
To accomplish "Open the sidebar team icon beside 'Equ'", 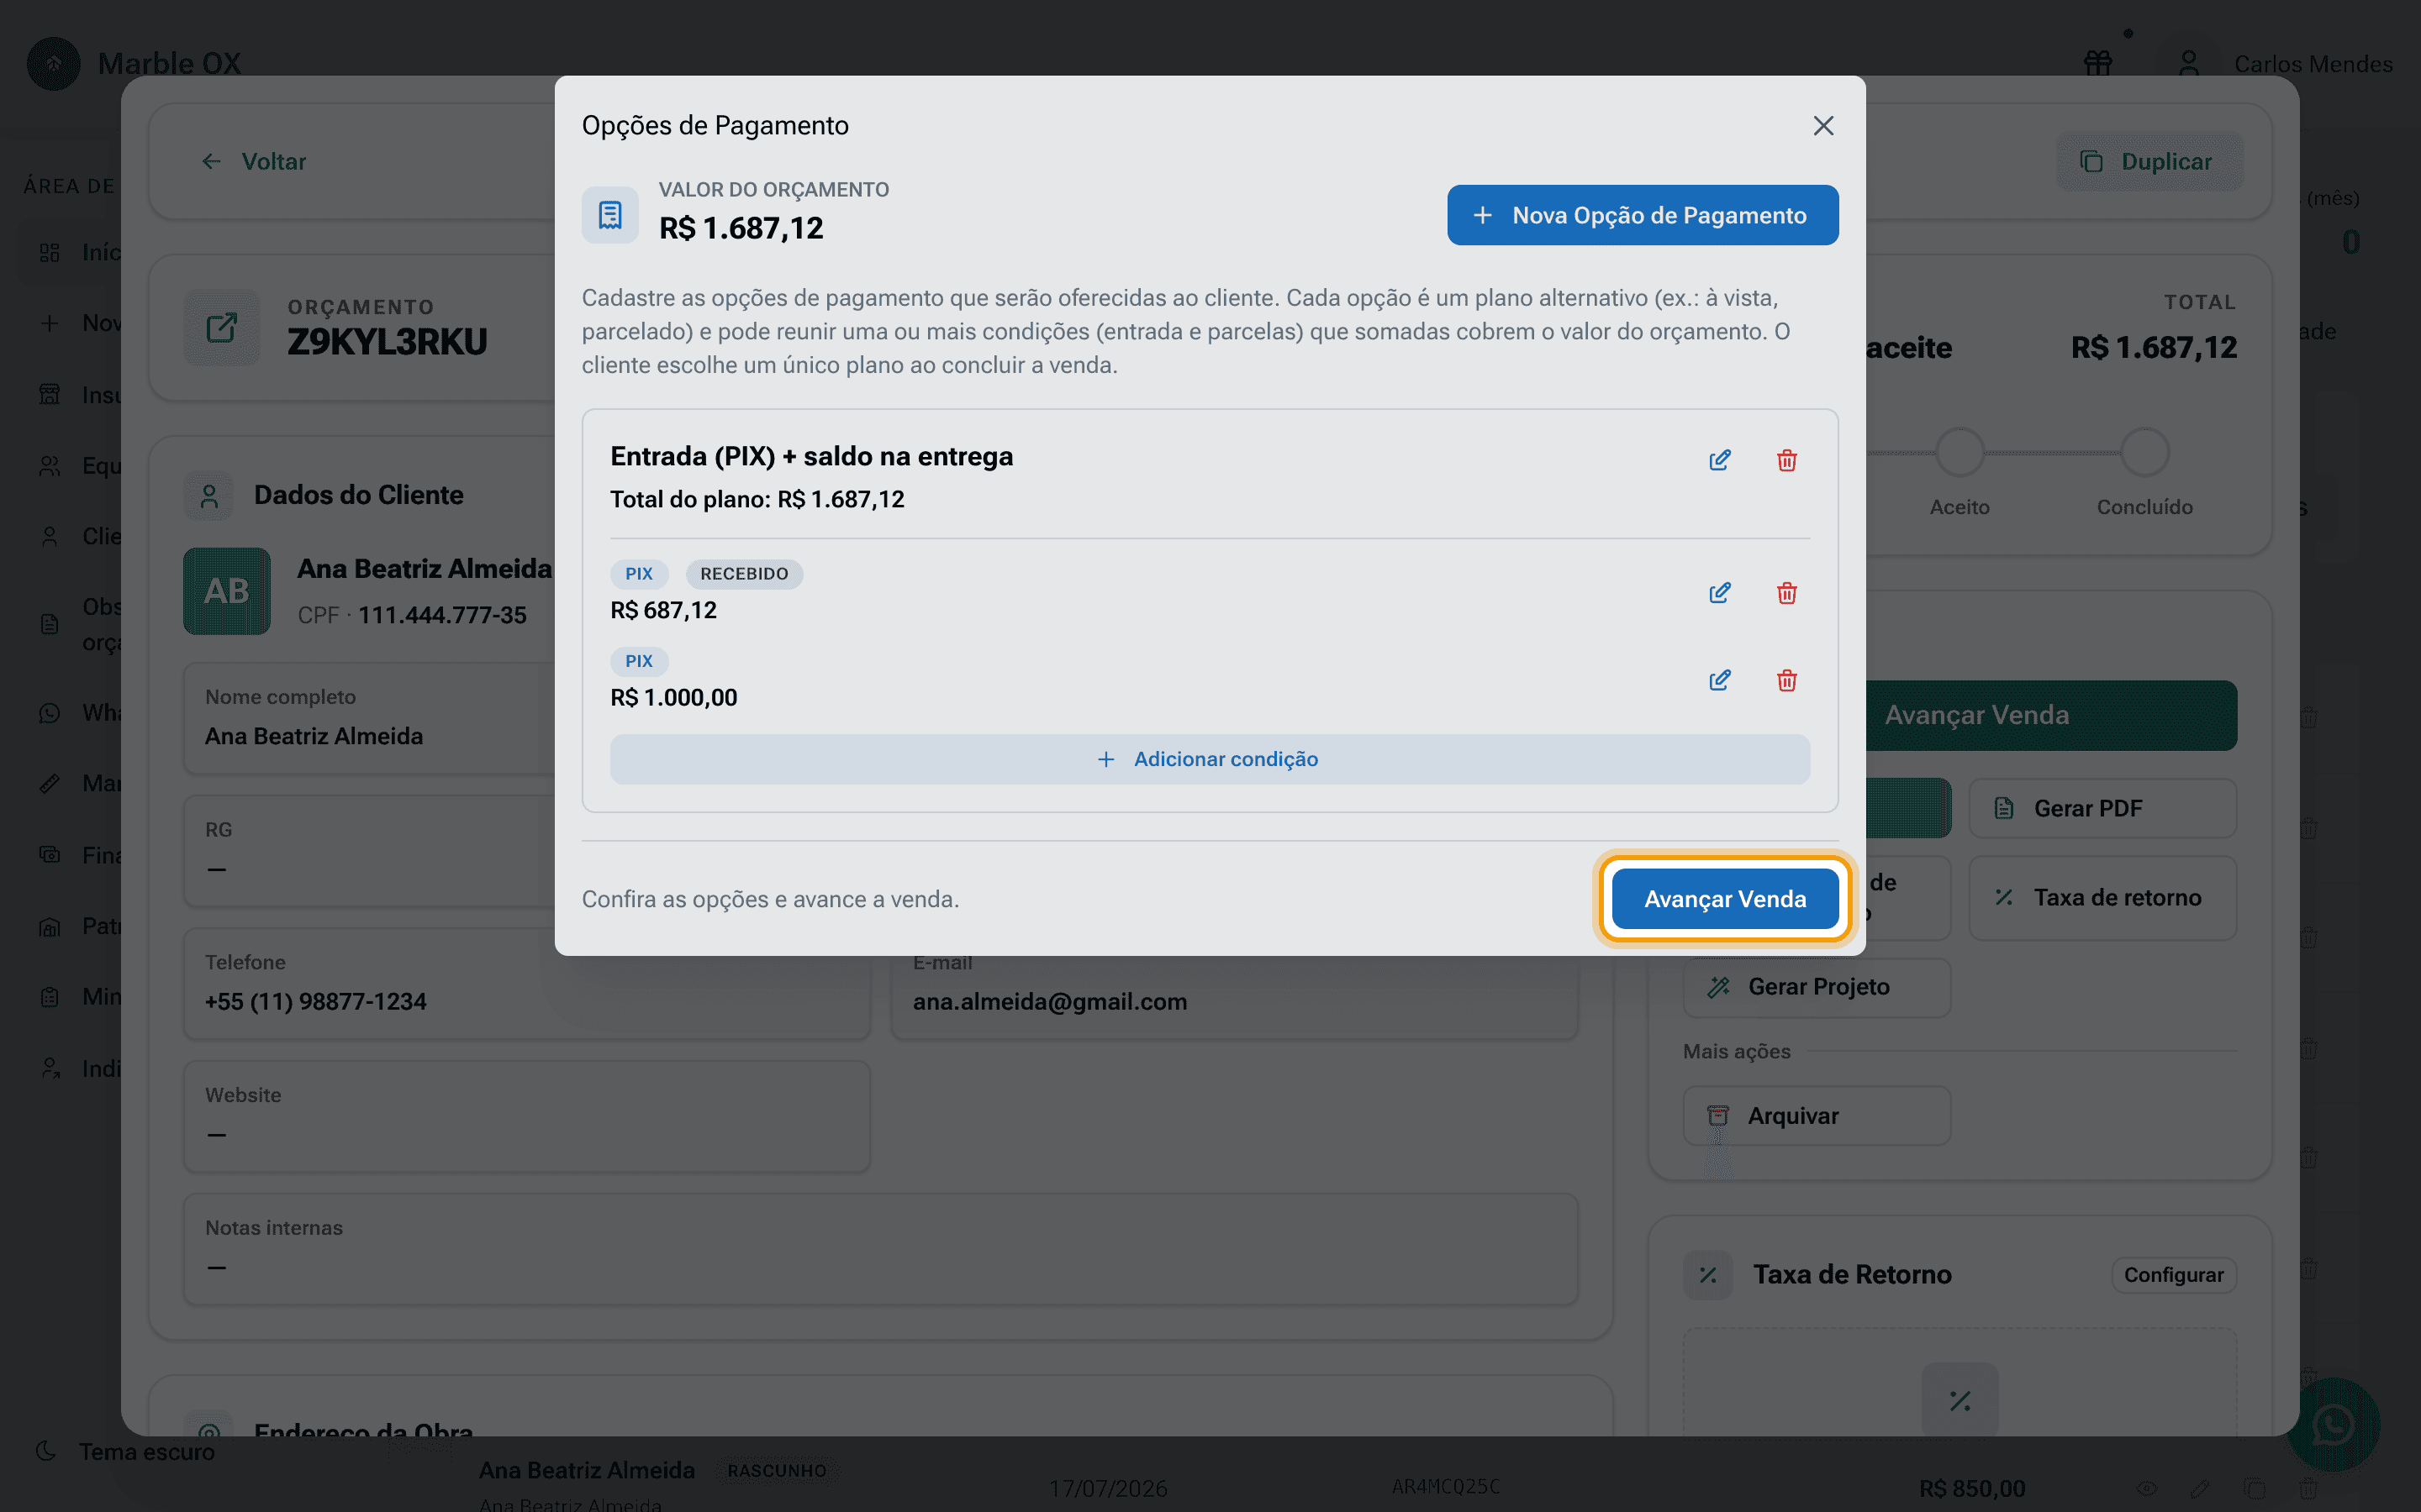I will click(x=50, y=466).
